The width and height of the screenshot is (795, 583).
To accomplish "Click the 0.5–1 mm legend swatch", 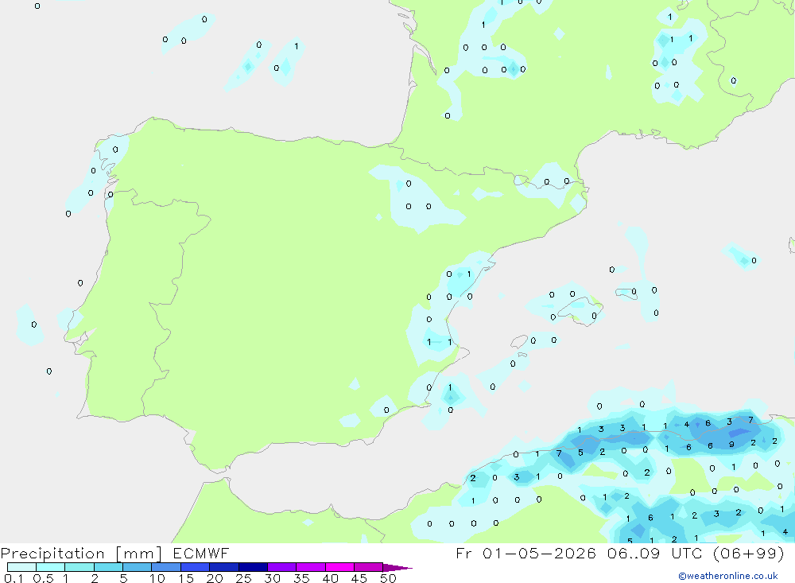I will [x=51, y=567].
